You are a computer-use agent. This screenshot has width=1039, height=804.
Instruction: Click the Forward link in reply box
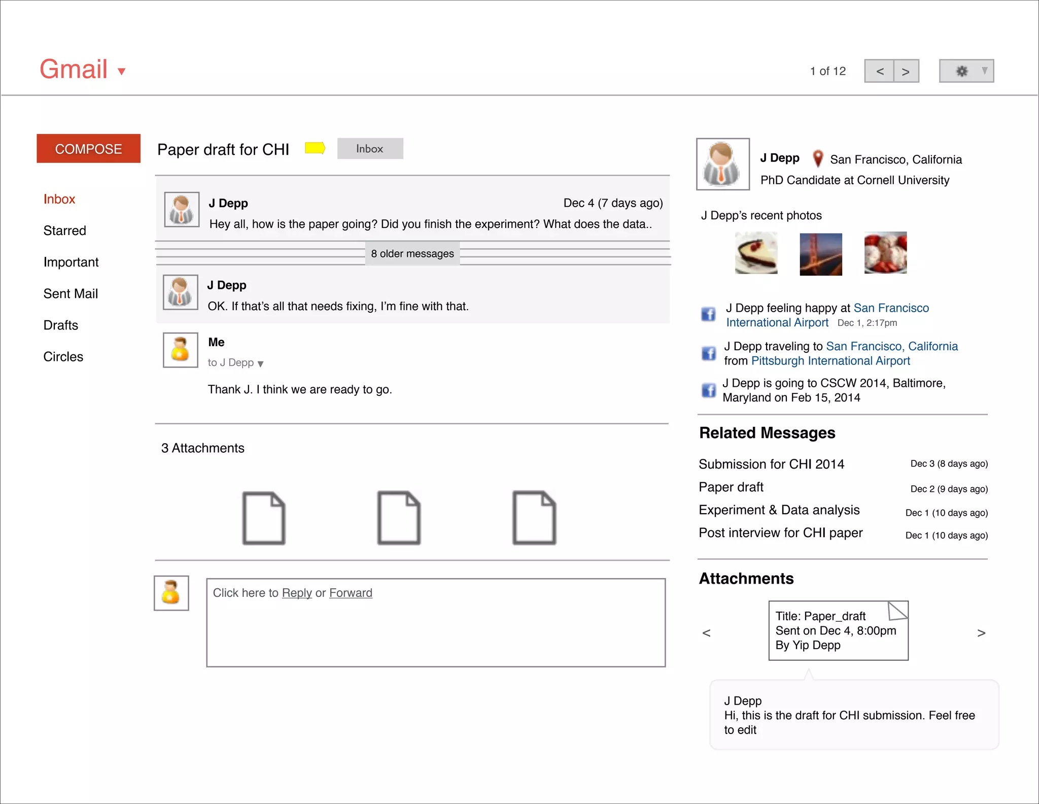tap(351, 593)
